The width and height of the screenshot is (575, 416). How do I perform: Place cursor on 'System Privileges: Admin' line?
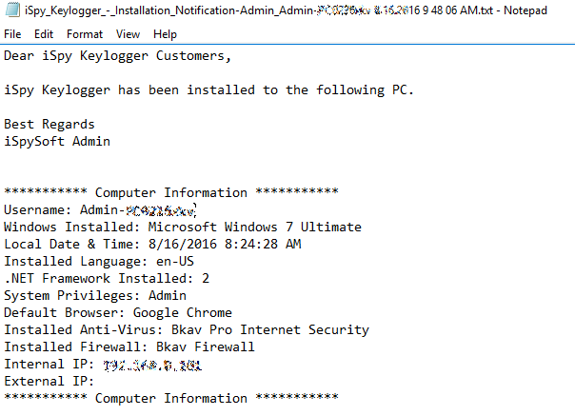pyautogui.click(x=95, y=295)
